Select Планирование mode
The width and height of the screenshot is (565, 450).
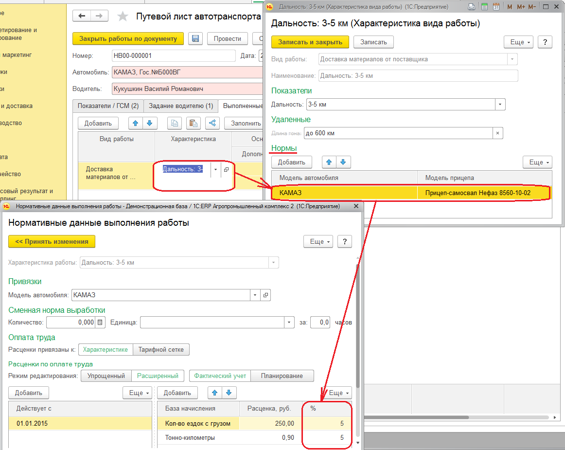282,376
